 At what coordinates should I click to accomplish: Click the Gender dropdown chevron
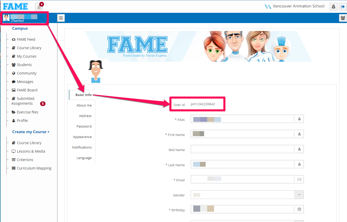[x=299, y=195]
